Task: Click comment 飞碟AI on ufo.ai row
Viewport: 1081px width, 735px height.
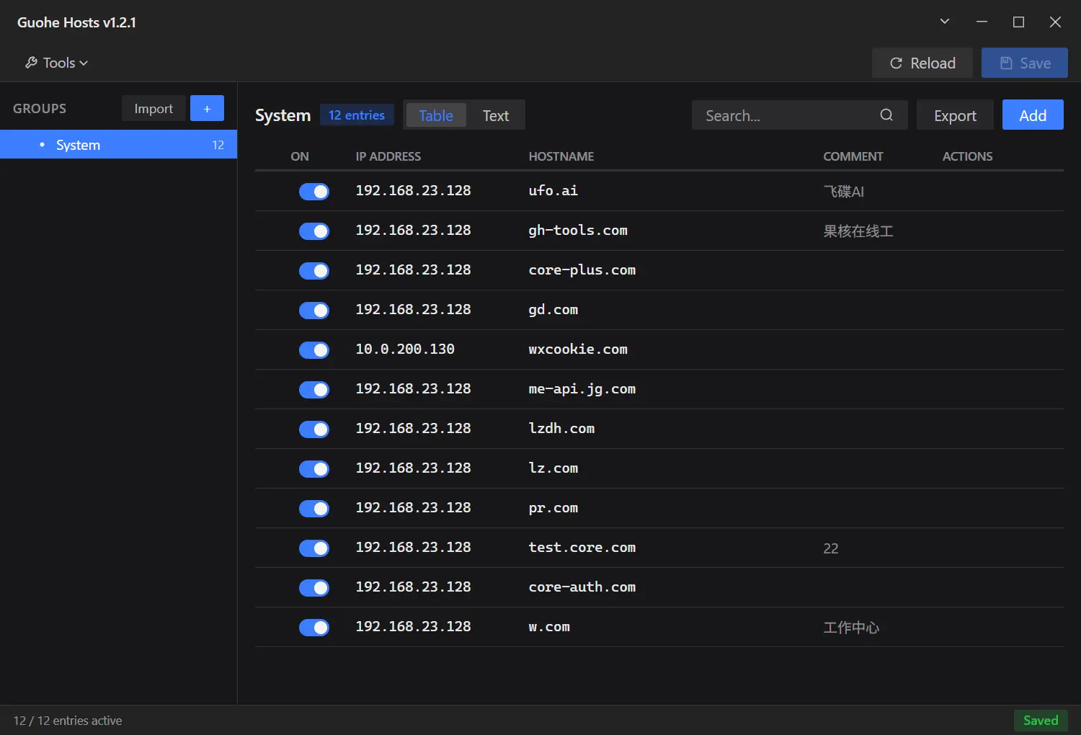Action: [843, 192]
